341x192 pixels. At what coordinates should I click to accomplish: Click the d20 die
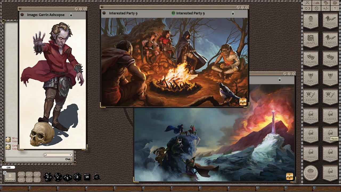[48, 177]
